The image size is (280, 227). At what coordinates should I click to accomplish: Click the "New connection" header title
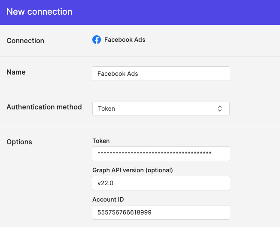point(39,12)
